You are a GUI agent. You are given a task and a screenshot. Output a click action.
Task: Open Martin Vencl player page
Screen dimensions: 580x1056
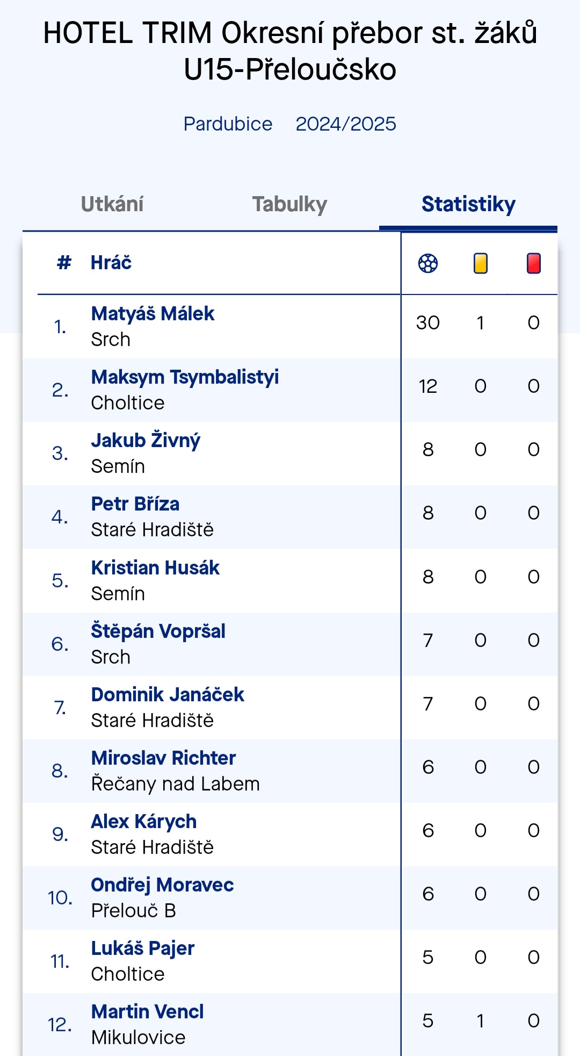(x=147, y=1012)
